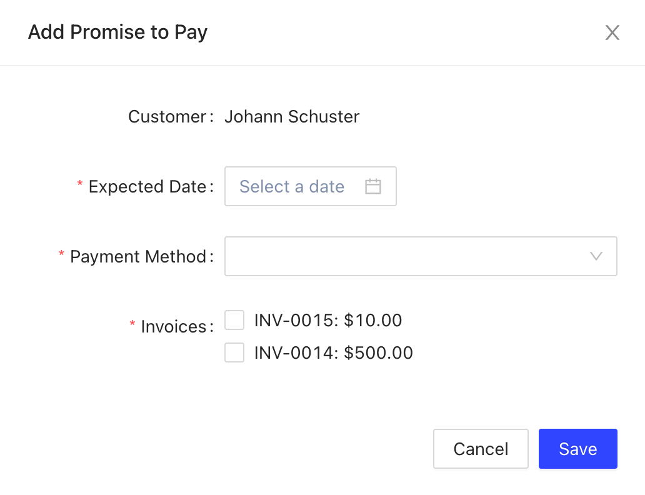Check the INV-0014 invoice checkbox

[234, 353]
